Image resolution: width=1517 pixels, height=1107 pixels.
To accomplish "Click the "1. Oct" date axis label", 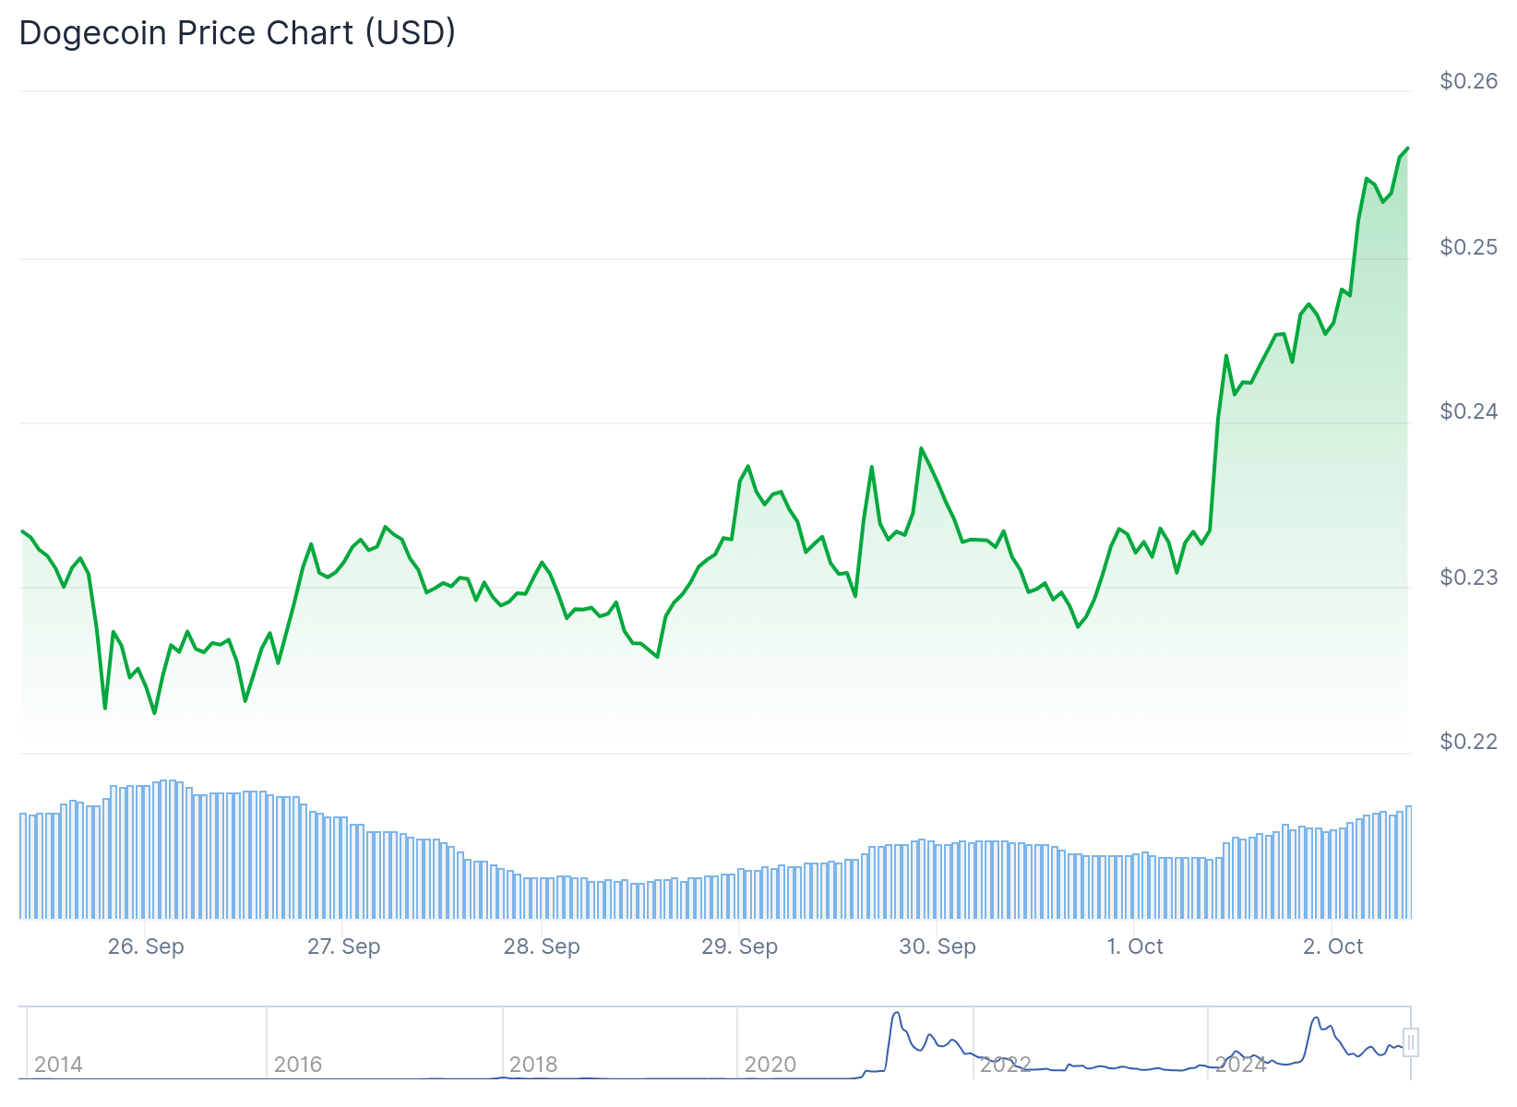I will click(x=1135, y=946).
